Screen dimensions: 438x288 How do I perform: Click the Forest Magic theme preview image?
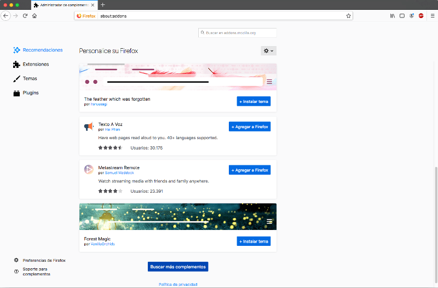[x=178, y=216]
